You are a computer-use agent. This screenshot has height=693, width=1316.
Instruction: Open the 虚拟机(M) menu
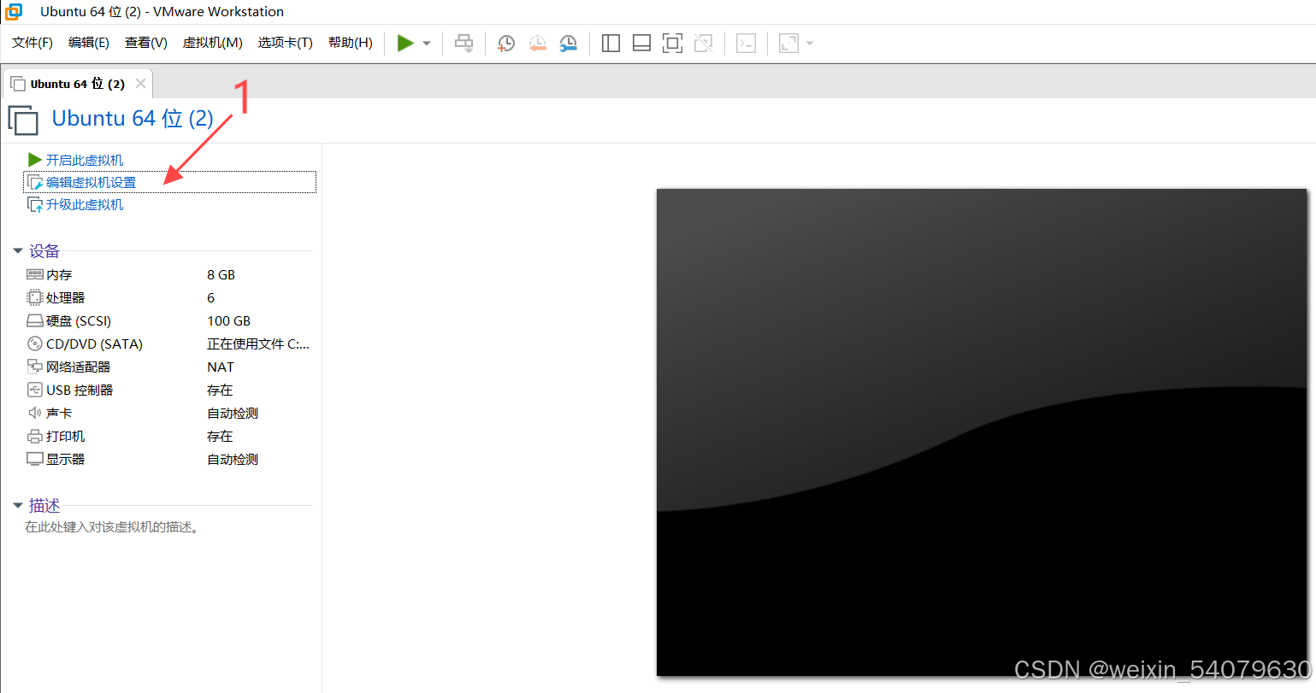coord(213,43)
